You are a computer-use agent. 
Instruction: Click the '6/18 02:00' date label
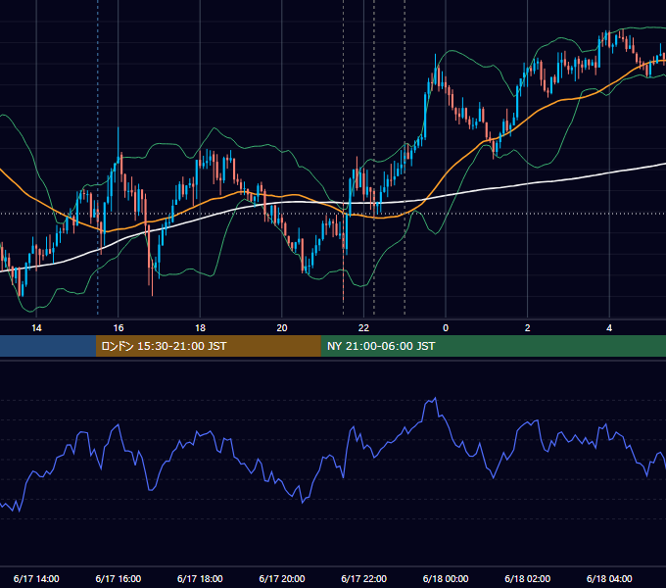click(x=528, y=578)
